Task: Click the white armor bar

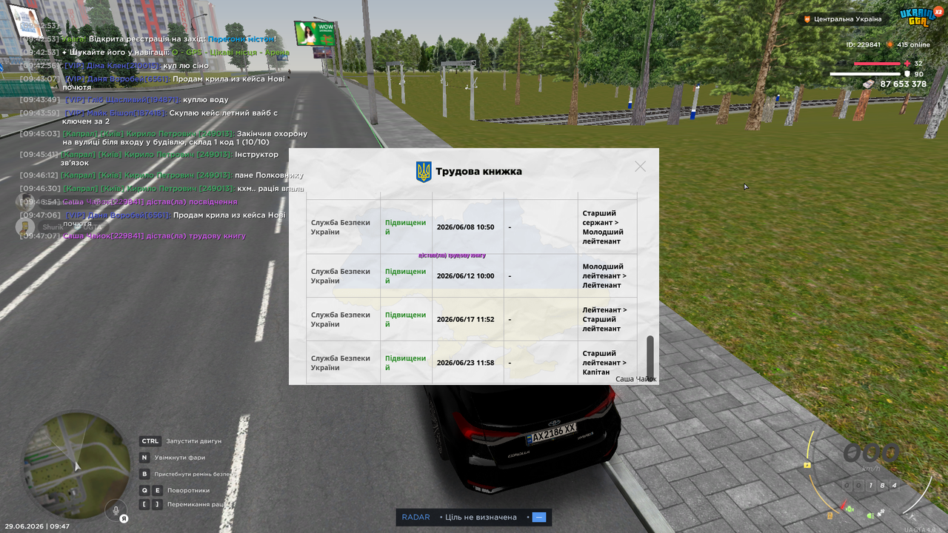Action: click(x=865, y=74)
